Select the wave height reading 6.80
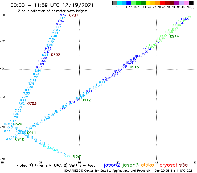197x173 pixels. coord(9,139)
